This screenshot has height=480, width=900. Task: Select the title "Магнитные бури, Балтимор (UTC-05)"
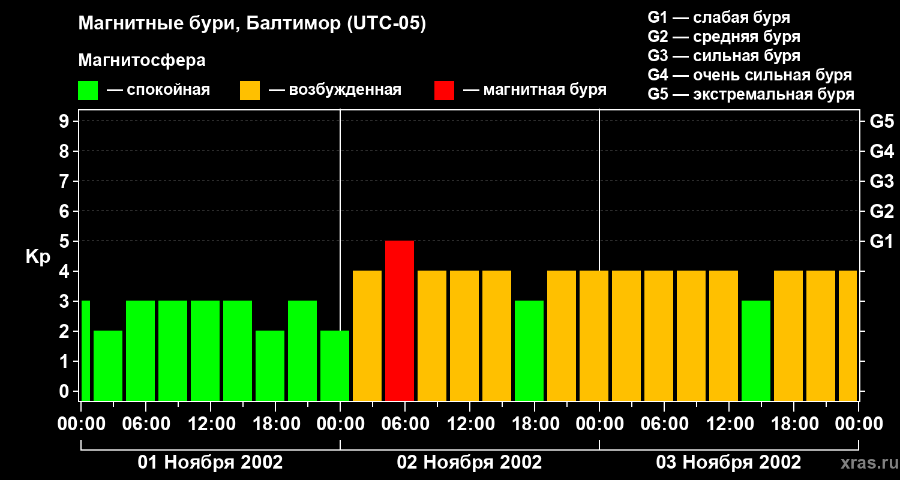[x=252, y=24]
